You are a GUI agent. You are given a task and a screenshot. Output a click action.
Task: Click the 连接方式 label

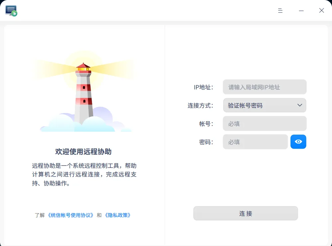tap(200, 105)
